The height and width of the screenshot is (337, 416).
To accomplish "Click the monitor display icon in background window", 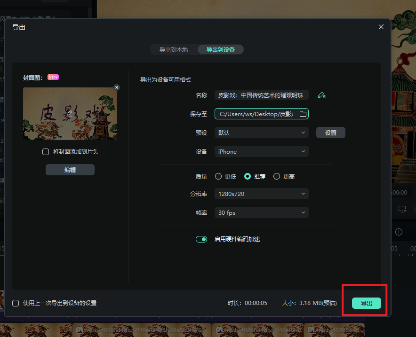I will pyautogui.click(x=402, y=209).
